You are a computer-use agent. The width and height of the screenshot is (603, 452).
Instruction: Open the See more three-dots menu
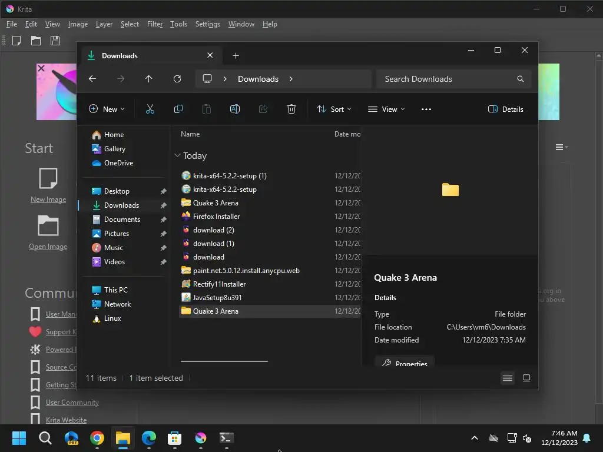(x=426, y=109)
